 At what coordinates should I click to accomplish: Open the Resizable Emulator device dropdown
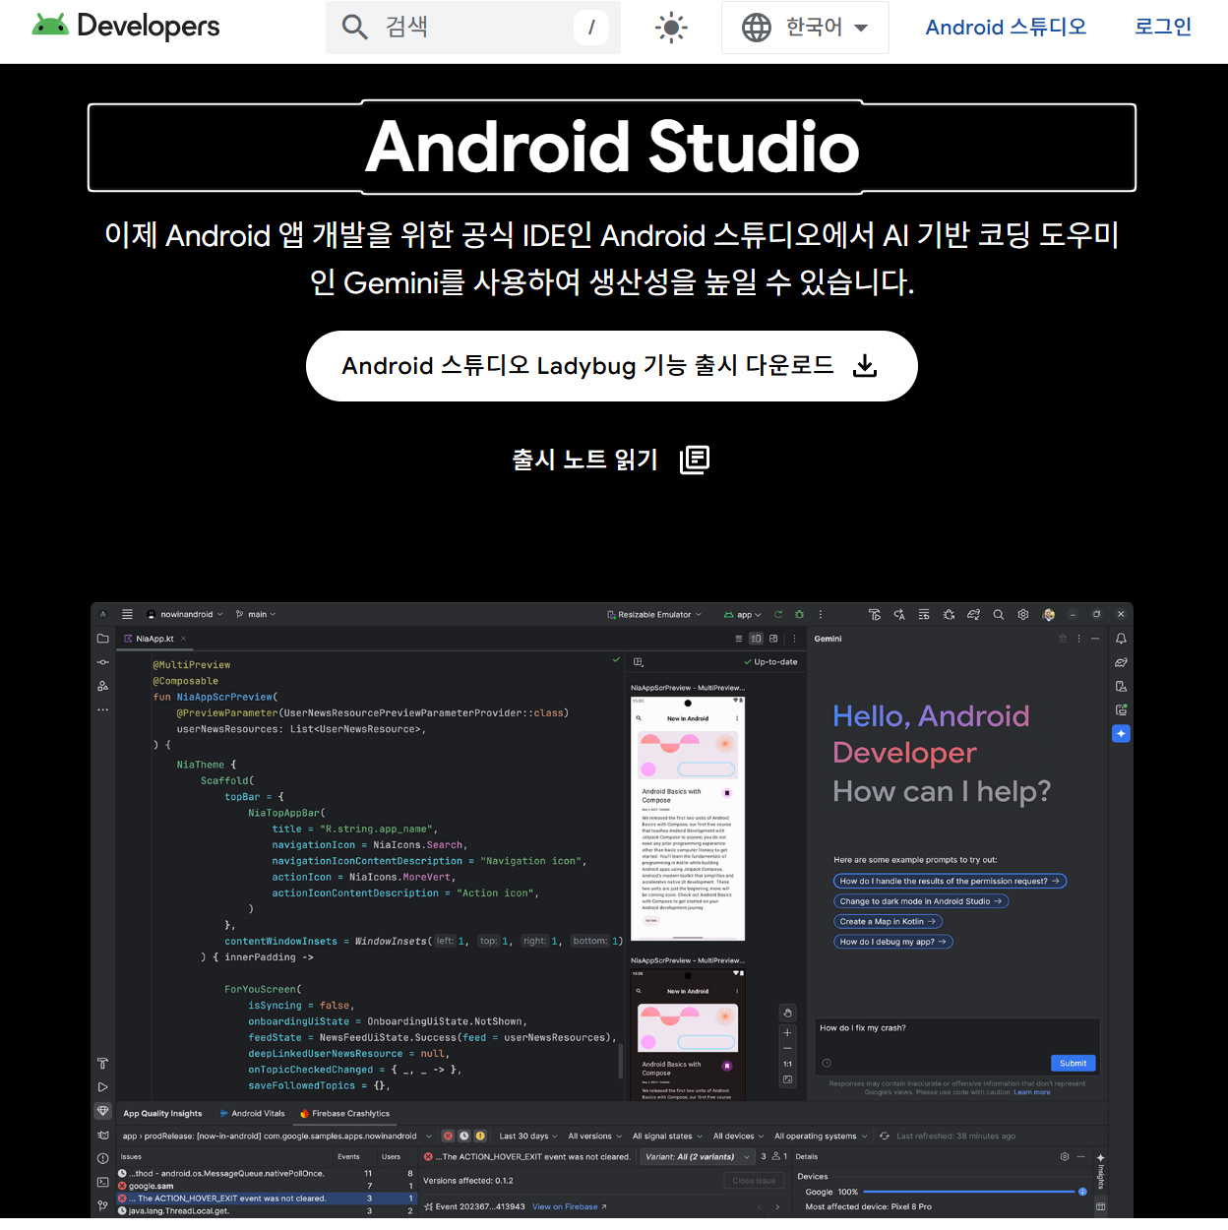[654, 614]
